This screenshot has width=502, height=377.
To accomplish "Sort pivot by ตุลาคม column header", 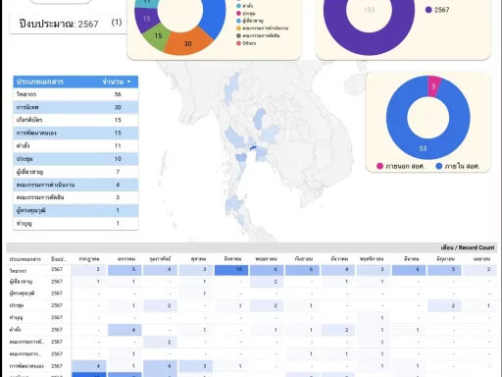I will [198, 259].
